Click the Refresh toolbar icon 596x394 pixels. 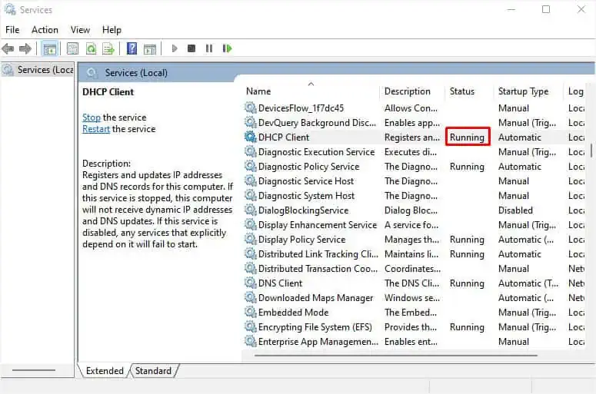(x=91, y=48)
